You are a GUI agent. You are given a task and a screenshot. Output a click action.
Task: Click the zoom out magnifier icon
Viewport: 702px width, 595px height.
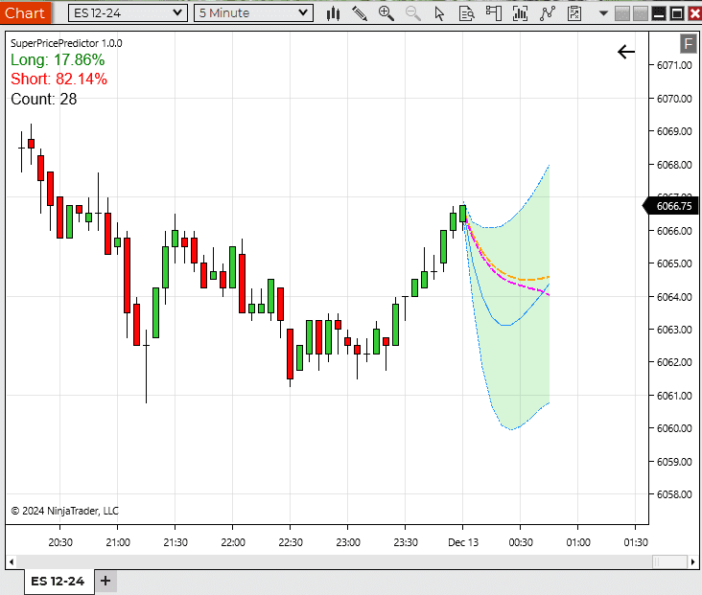coord(413,13)
